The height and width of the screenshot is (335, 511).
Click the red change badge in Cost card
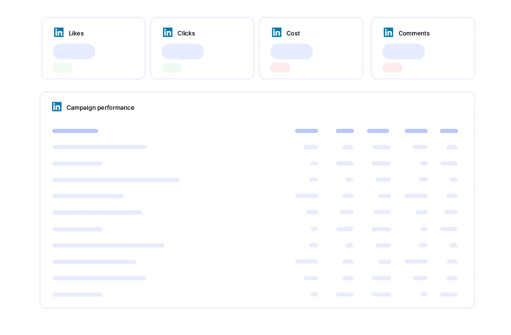pos(281,68)
